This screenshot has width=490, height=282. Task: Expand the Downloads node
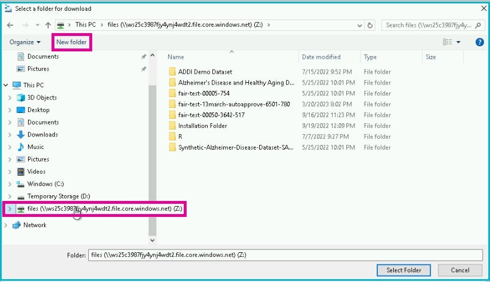pyautogui.click(x=10, y=135)
